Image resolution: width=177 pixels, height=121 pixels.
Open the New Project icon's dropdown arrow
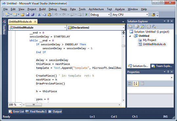tap(11, 14)
